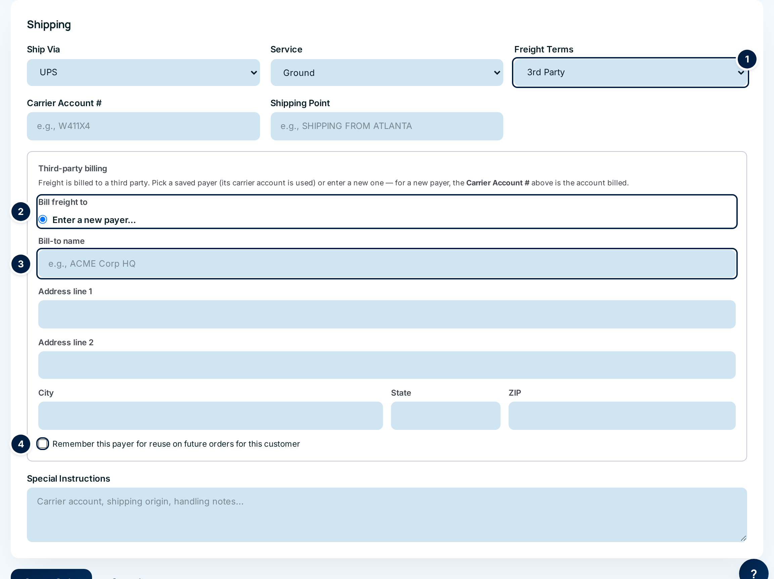Click the Bill-to name field

387,264
